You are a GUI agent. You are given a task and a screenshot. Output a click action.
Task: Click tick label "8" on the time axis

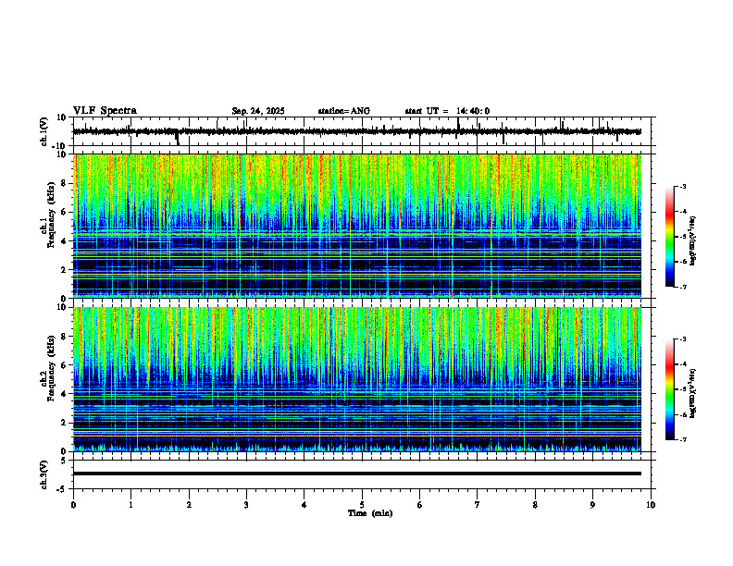pyautogui.click(x=535, y=505)
